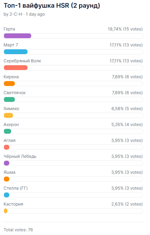Screen dimensions: 150x235
Task: Click the yellow Кастория result bar
Action: click(x=6, y=211)
